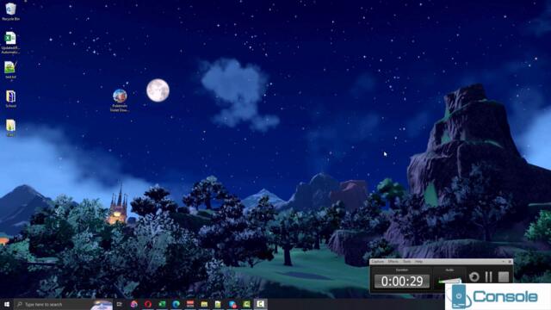Viewport: 551px width, 310px height.
Task: Open the blue app with red badge
Action: 232,304
